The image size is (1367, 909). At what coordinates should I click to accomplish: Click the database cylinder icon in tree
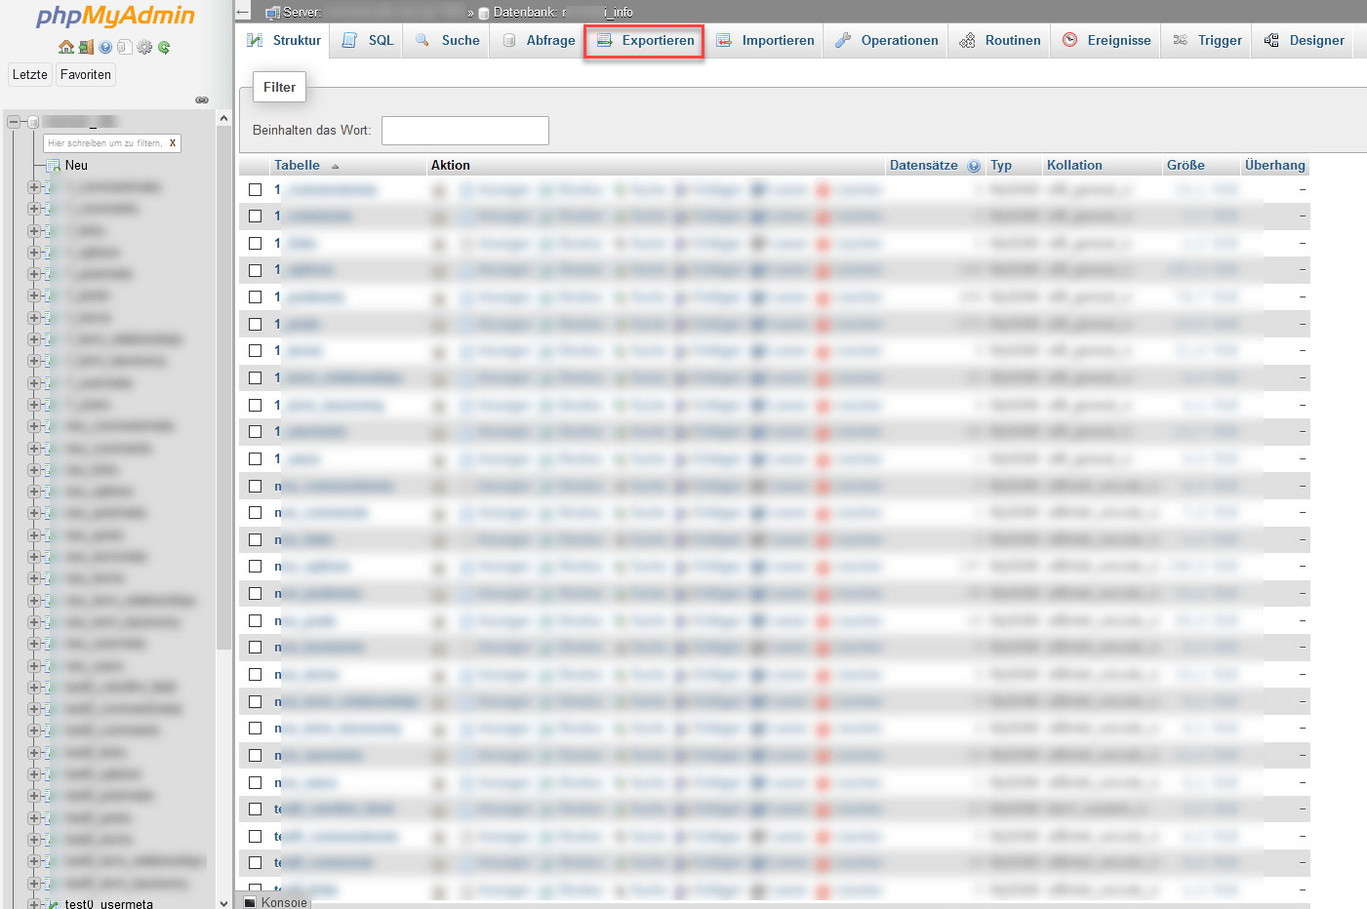[x=33, y=122]
